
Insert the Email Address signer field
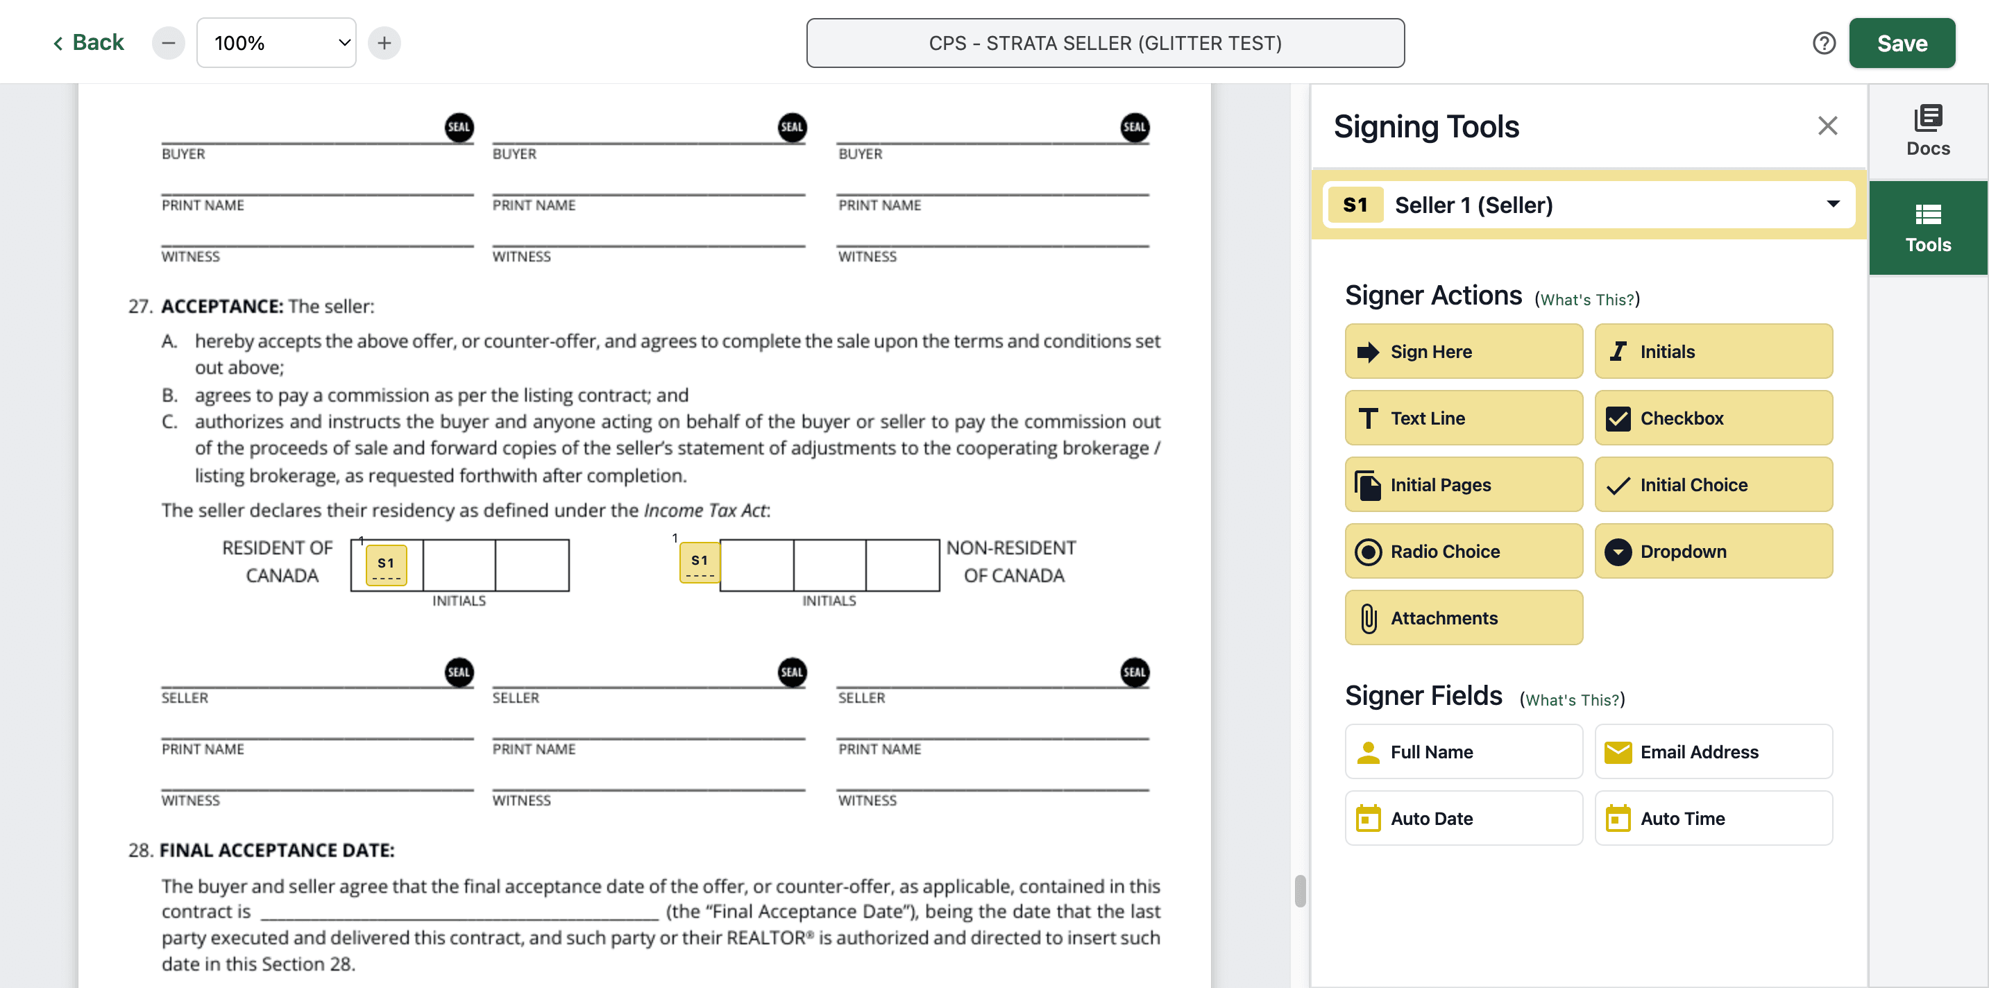pos(1713,751)
